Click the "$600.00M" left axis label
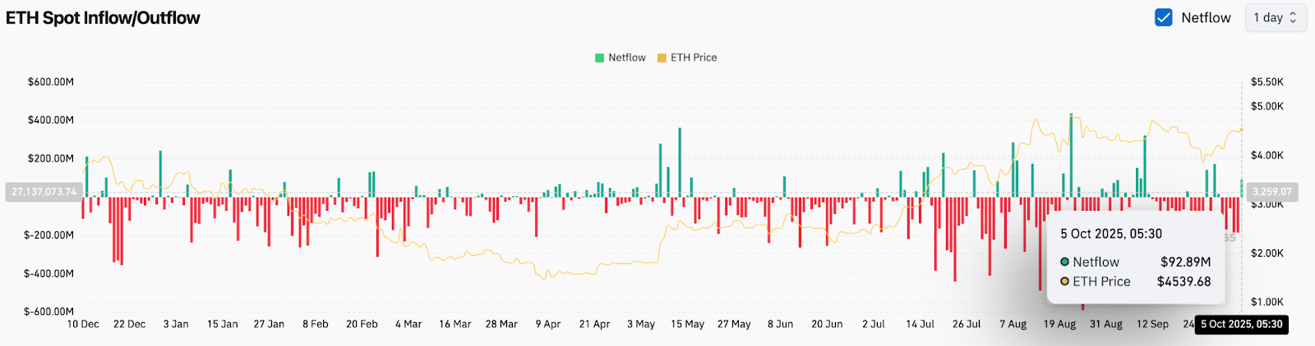The height and width of the screenshot is (346, 1315). coord(51,83)
